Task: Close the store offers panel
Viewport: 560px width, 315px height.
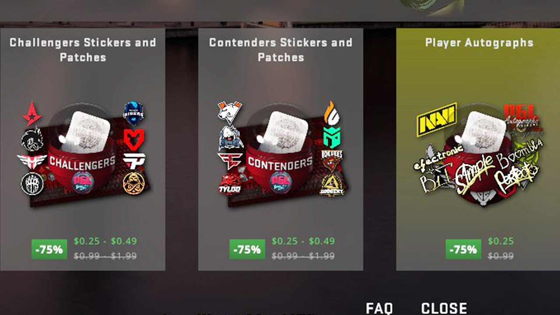Action: [x=444, y=308]
